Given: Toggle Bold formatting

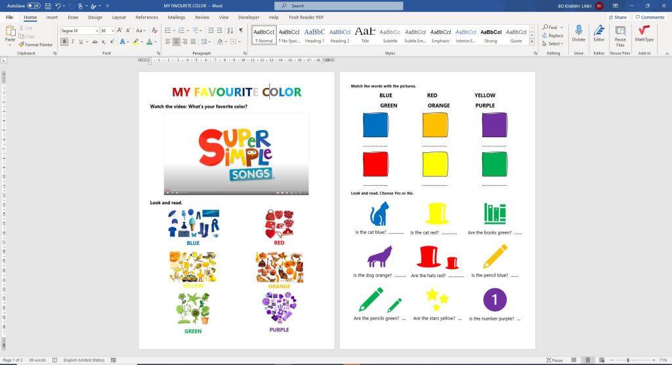Looking at the screenshot, I should coord(64,41).
